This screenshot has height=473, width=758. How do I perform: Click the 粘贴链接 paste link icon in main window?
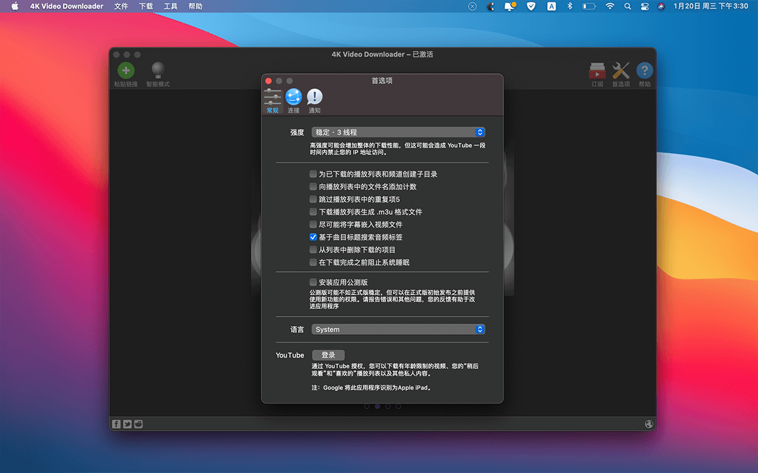pos(126,71)
